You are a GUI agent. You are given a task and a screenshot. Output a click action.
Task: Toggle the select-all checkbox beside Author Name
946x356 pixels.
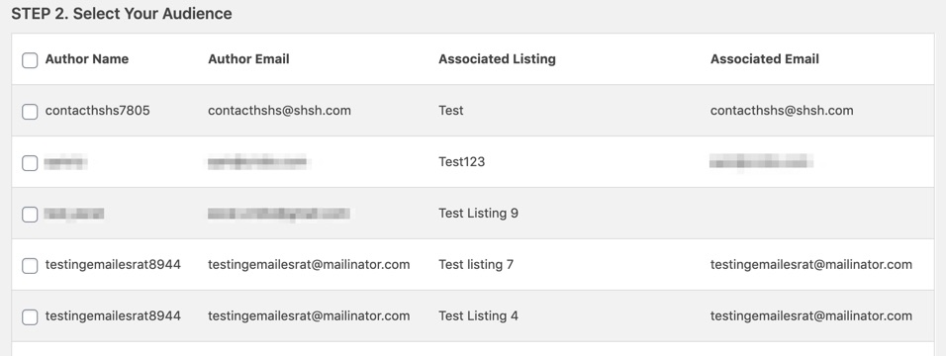tap(30, 60)
